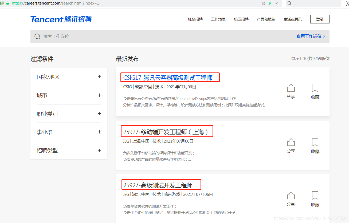Click the 登录 button
The width and height of the screenshot is (349, 223).
coord(320,19)
